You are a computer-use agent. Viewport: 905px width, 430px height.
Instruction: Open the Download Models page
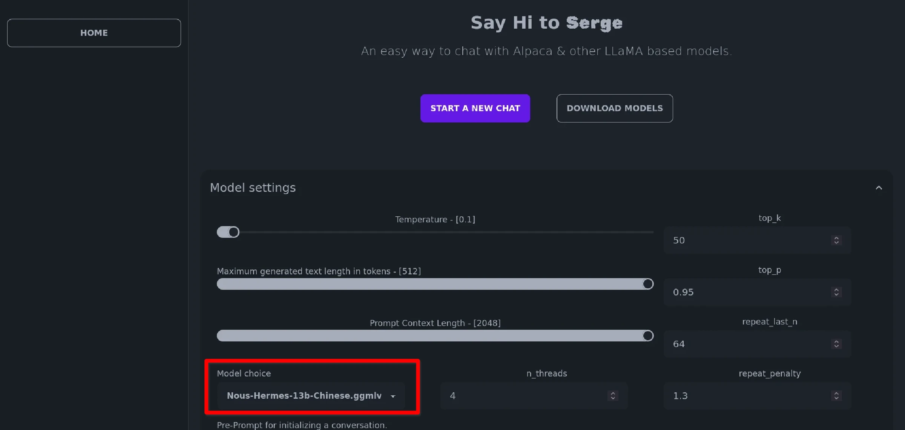pyautogui.click(x=615, y=108)
